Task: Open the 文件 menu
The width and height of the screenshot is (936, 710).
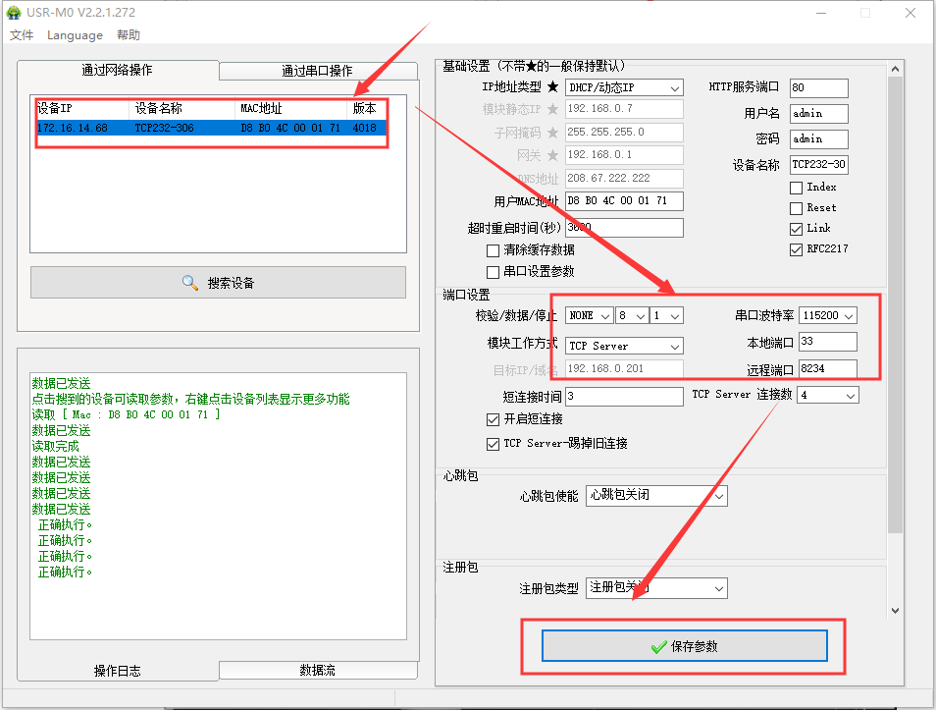Action: [22, 35]
